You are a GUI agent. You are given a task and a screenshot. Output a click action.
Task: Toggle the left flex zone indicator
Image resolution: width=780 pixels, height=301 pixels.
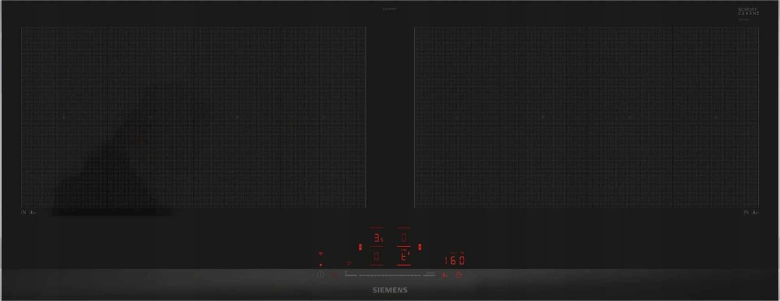pyautogui.click(x=360, y=247)
